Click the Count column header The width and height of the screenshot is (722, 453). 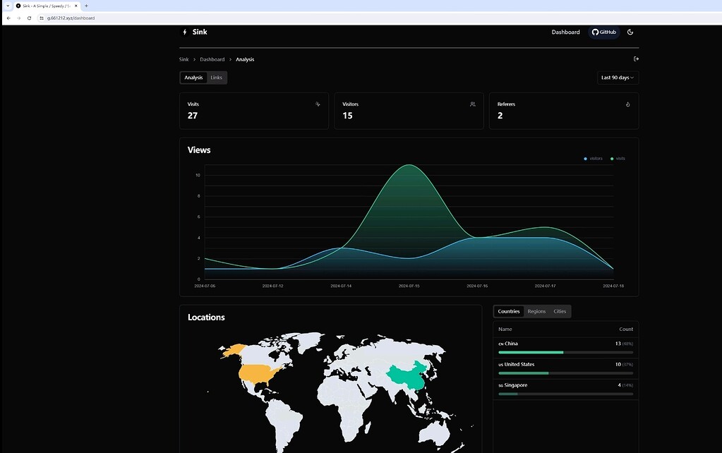(x=626, y=329)
